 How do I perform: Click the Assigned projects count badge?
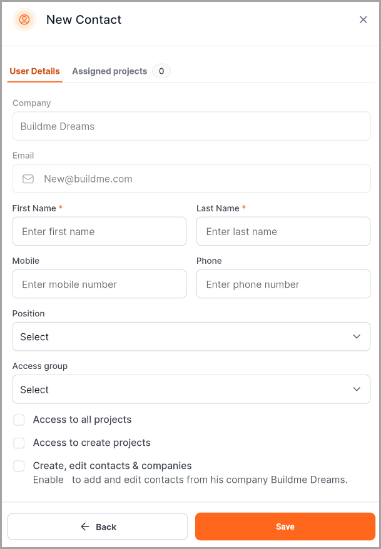pyautogui.click(x=161, y=71)
